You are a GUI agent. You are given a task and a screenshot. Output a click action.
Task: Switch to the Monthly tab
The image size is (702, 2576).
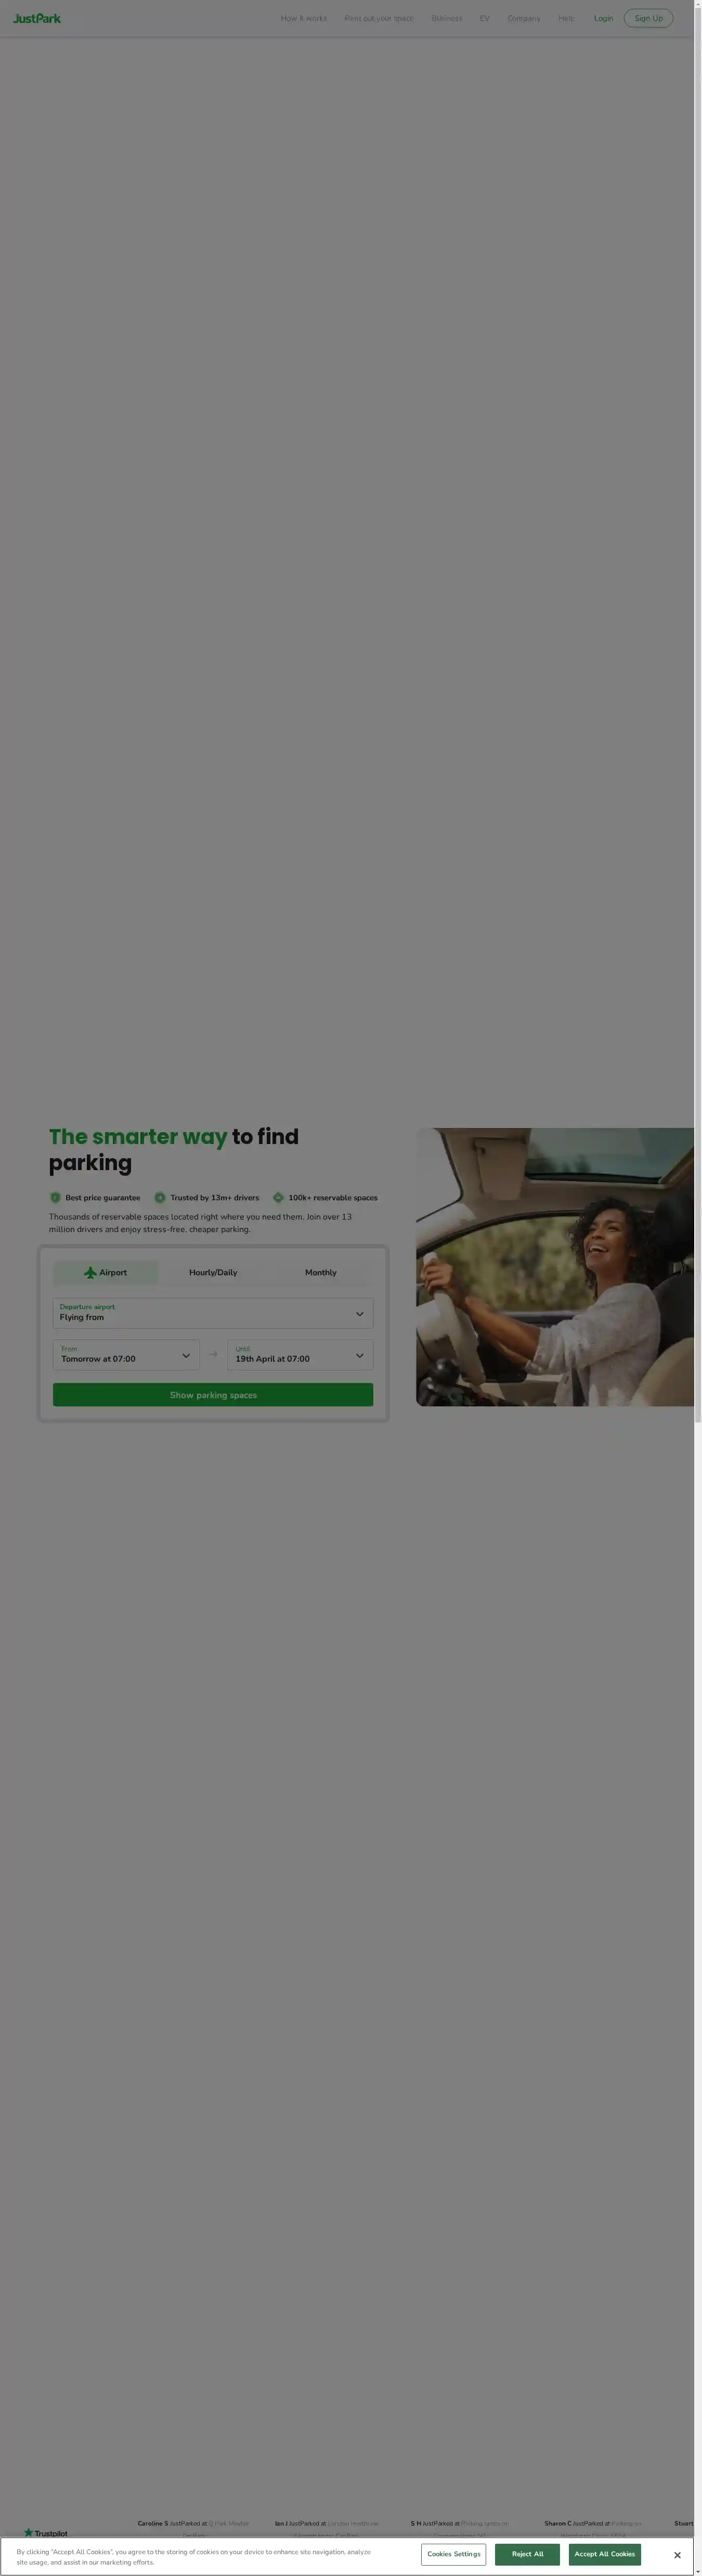pos(320,1272)
